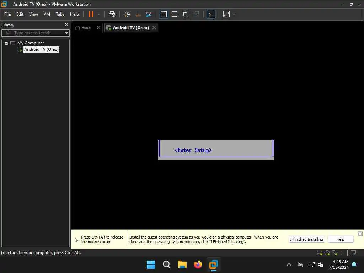The width and height of the screenshot is (364, 273).
Task: Select My Computer in the library tree
Action: [x=31, y=43]
